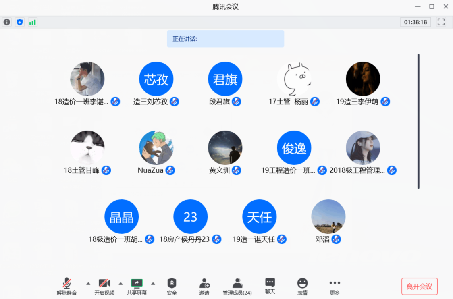Screen dimensions: 453x299
Task: Minimize the 腾讯会议 window
Action: coord(418,6)
